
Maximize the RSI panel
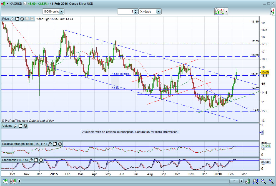[x=55, y=144]
